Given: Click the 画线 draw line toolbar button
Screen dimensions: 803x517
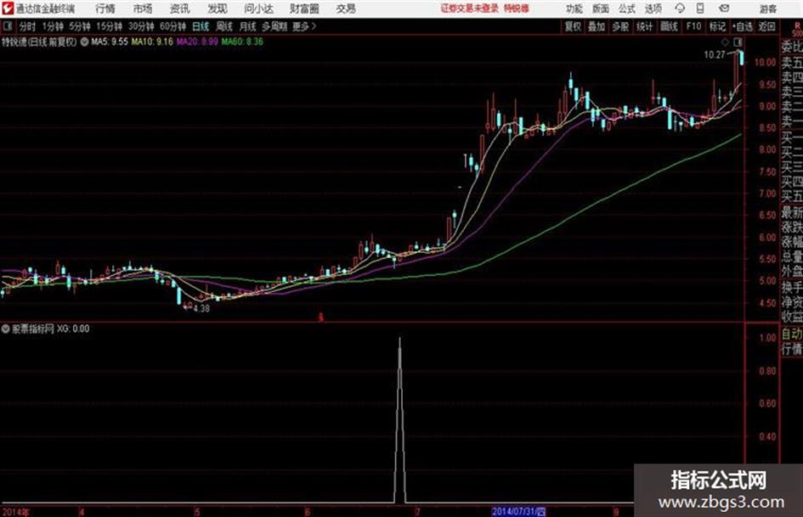Looking at the screenshot, I should pyautogui.click(x=669, y=26).
